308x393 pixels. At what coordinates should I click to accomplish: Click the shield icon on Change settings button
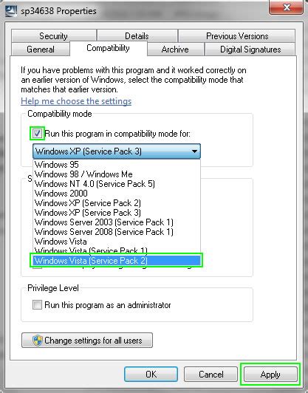pyautogui.click(x=38, y=341)
